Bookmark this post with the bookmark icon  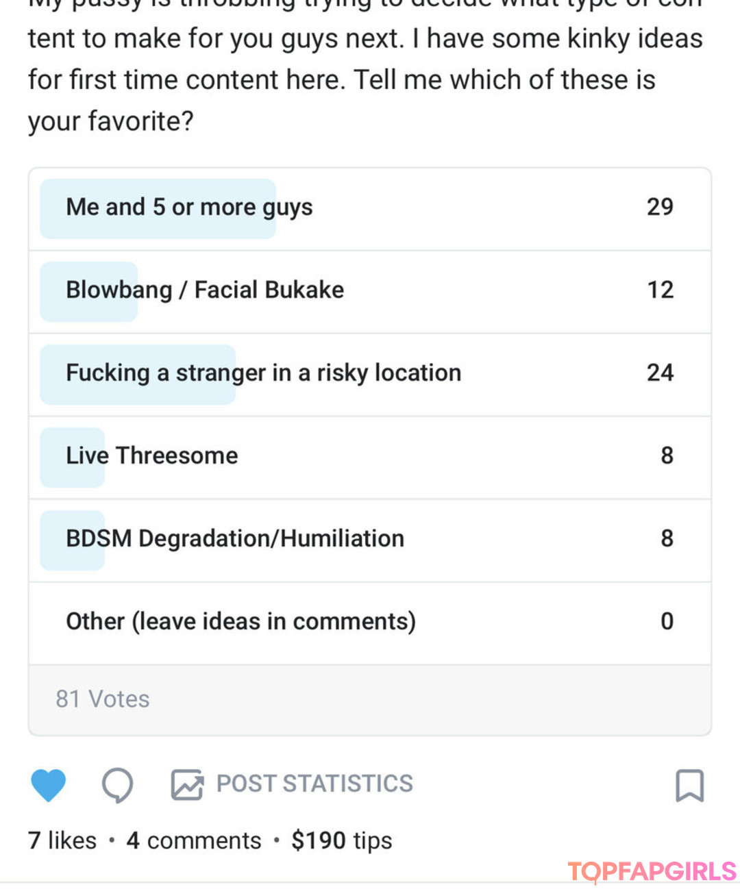click(x=690, y=785)
